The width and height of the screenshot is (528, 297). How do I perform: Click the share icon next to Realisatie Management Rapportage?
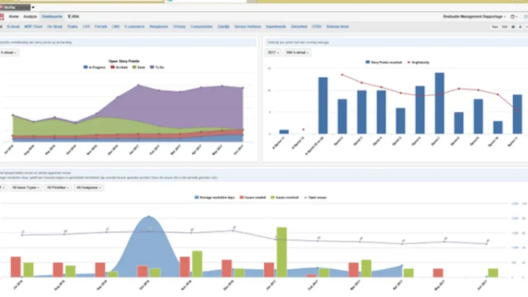click(513, 27)
